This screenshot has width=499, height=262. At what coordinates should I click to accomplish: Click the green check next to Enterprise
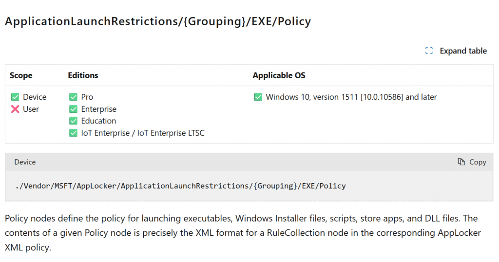[x=73, y=109]
